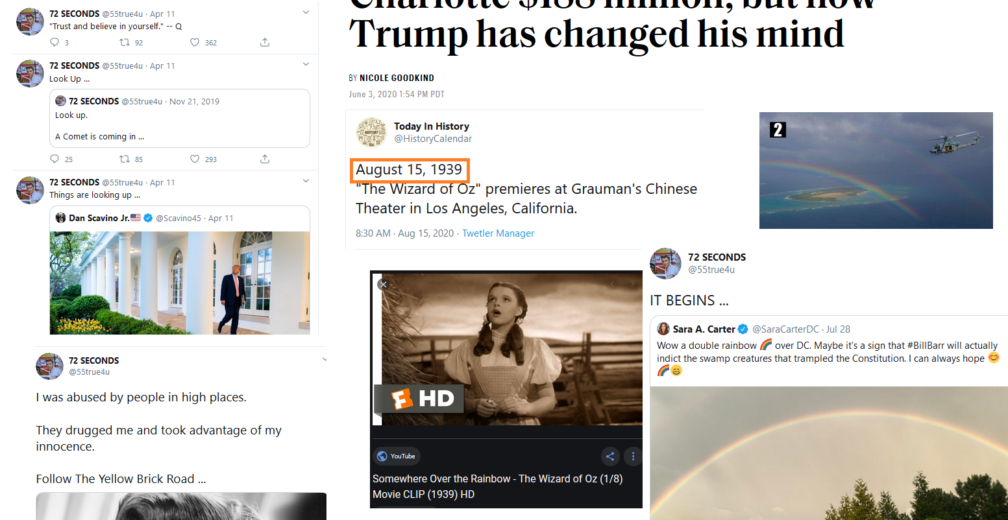Close the Wizard of Oz video preview
Viewport: 1008px width, 520px height.
(x=383, y=284)
